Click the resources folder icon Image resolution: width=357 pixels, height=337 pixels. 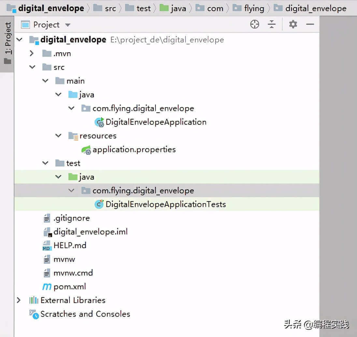73,136
